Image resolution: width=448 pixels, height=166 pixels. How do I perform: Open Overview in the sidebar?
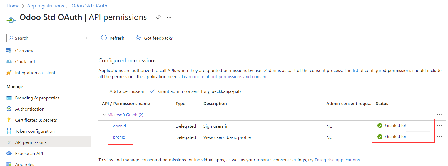pyautogui.click(x=24, y=50)
